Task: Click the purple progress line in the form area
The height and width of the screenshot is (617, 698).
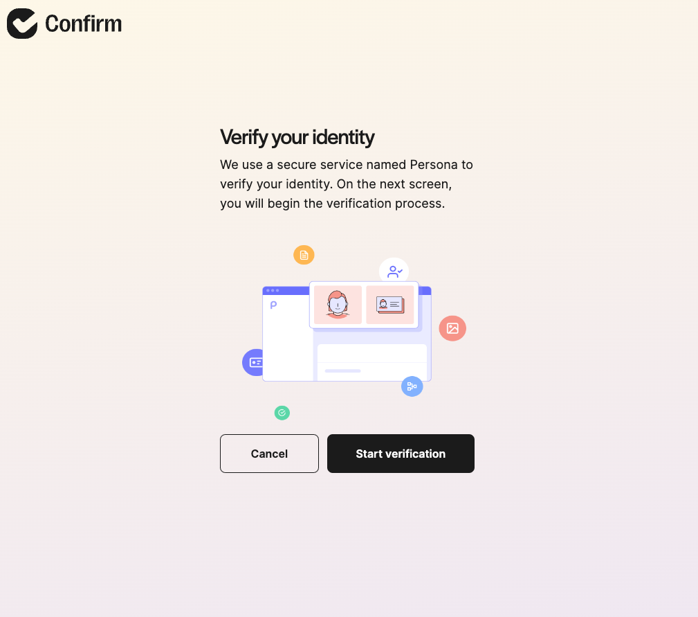Action: coord(343,371)
